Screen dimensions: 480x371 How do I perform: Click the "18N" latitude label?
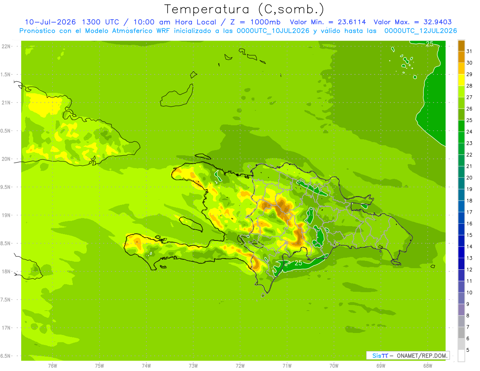pos(7,271)
